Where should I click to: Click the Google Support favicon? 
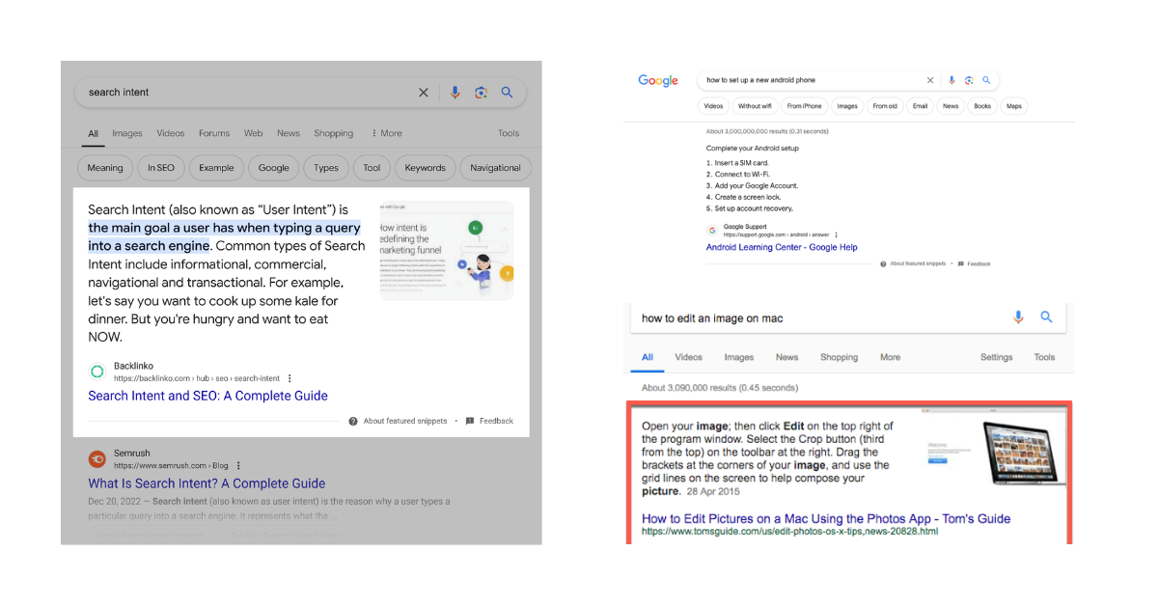(x=712, y=231)
